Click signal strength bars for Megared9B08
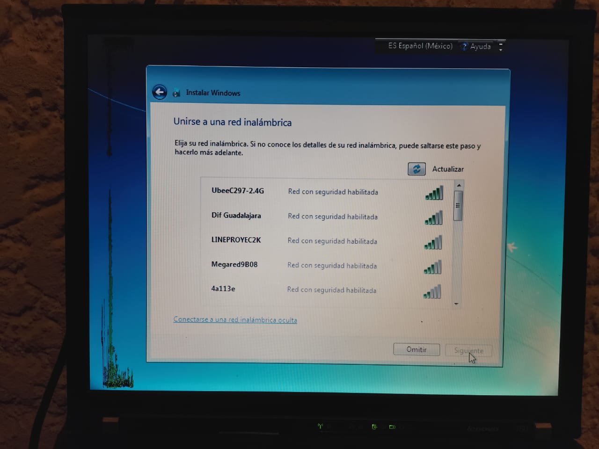This screenshot has width=599, height=449. click(x=432, y=267)
